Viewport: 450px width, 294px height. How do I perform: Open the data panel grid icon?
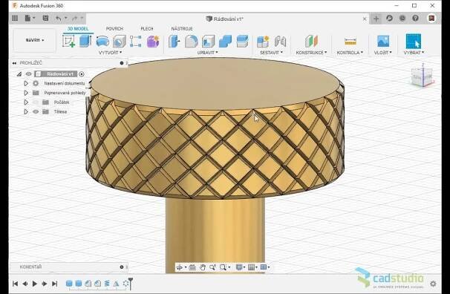[15, 19]
